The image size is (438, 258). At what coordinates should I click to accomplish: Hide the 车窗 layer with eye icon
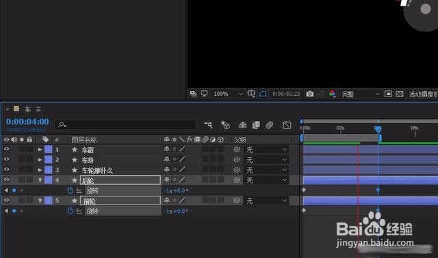(x=6, y=149)
